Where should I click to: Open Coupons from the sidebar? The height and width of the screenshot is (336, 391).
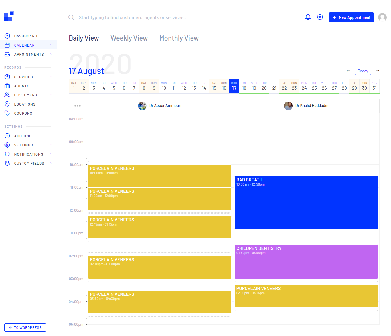coord(23,114)
